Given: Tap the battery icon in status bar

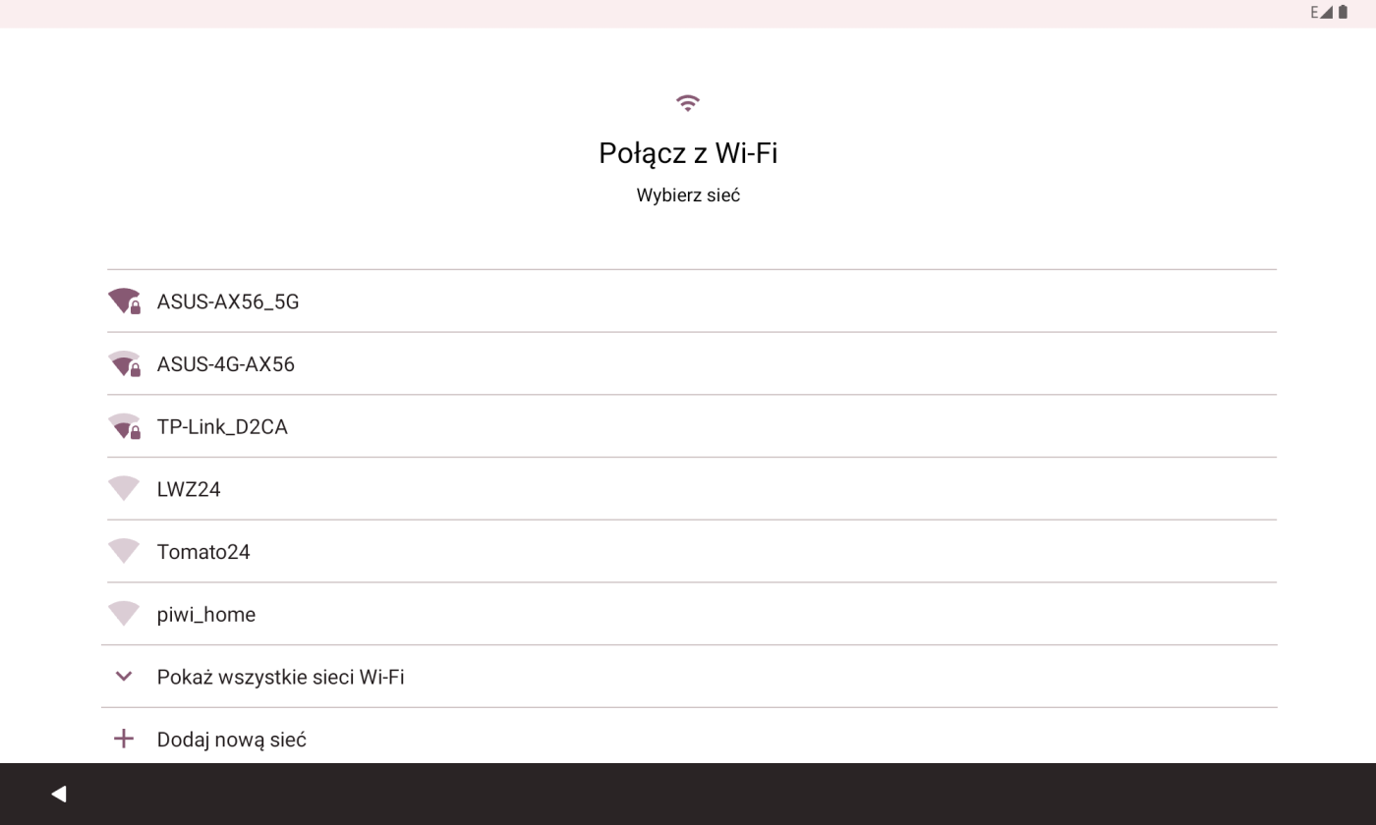Looking at the screenshot, I should tap(1343, 13).
